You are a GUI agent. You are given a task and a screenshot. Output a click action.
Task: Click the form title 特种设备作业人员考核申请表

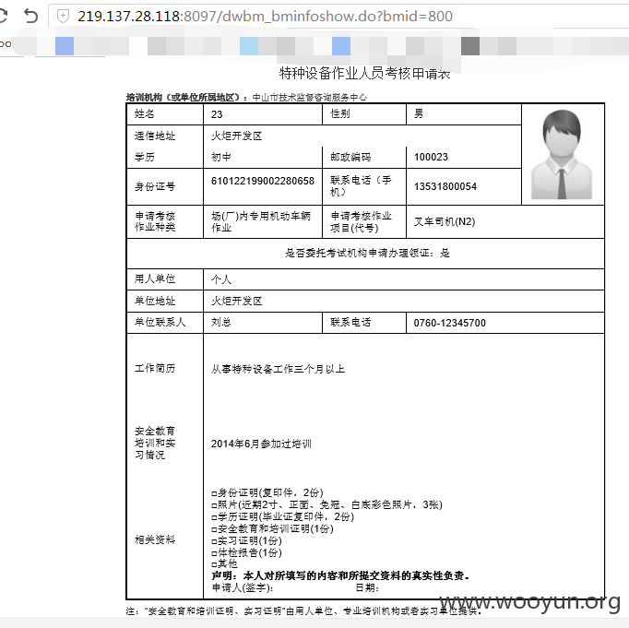[364, 73]
